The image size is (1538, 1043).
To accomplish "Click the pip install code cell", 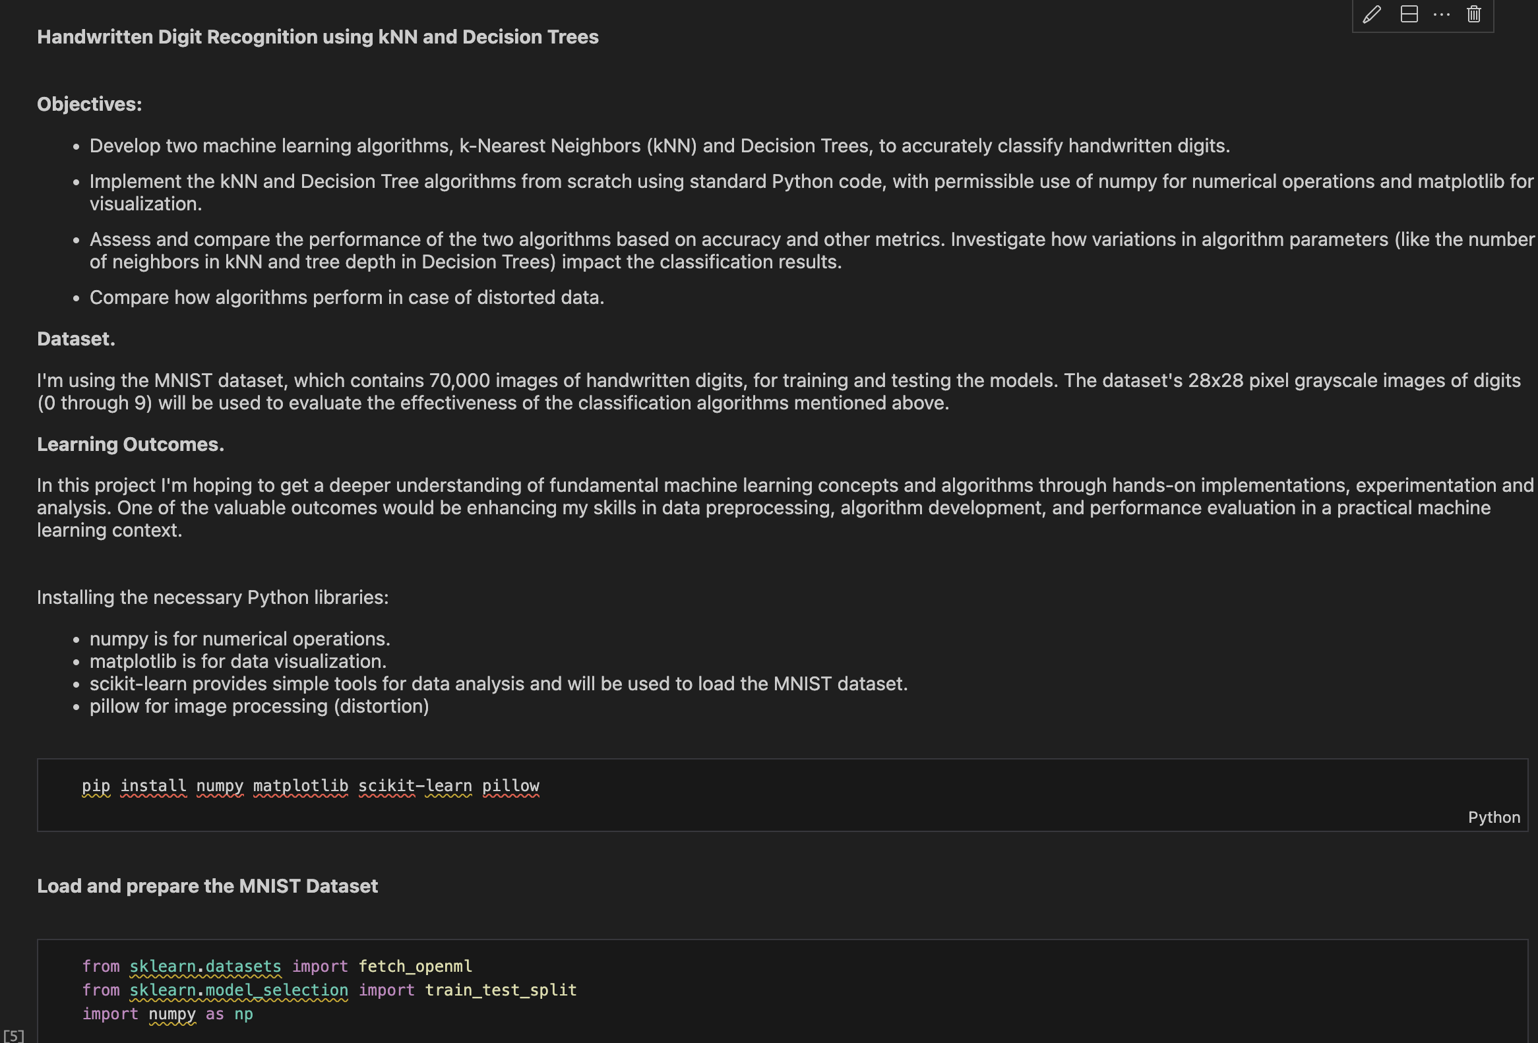I will pos(782,794).
